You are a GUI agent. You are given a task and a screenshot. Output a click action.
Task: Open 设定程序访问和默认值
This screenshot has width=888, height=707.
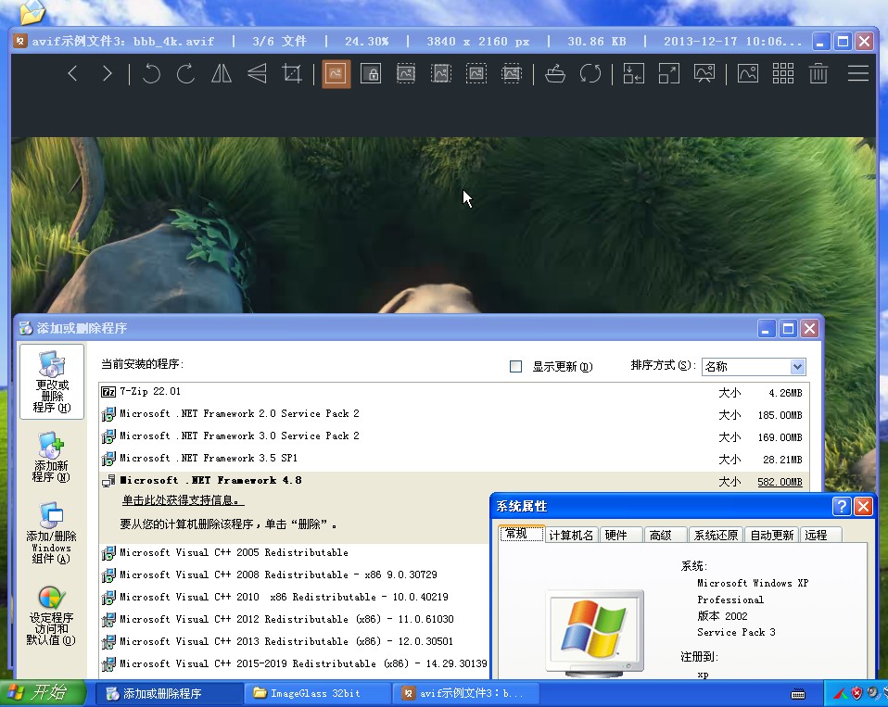pos(52,616)
